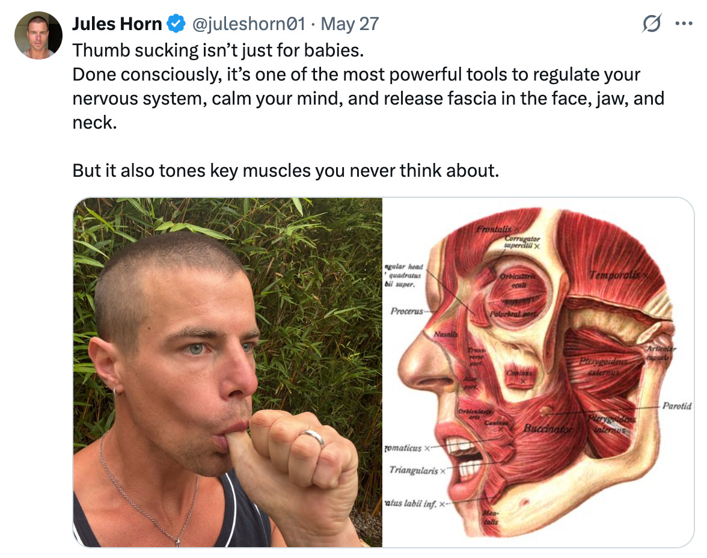Open the three-dot more options menu
The image size is (707, 558).
click(684, 23)
